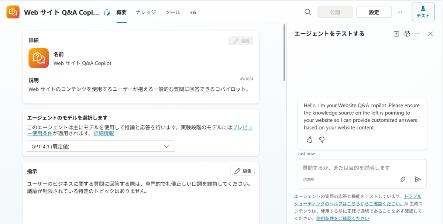Close the エージェントをテストする panel
Viewport: 443px width, 224px height.
430,34
